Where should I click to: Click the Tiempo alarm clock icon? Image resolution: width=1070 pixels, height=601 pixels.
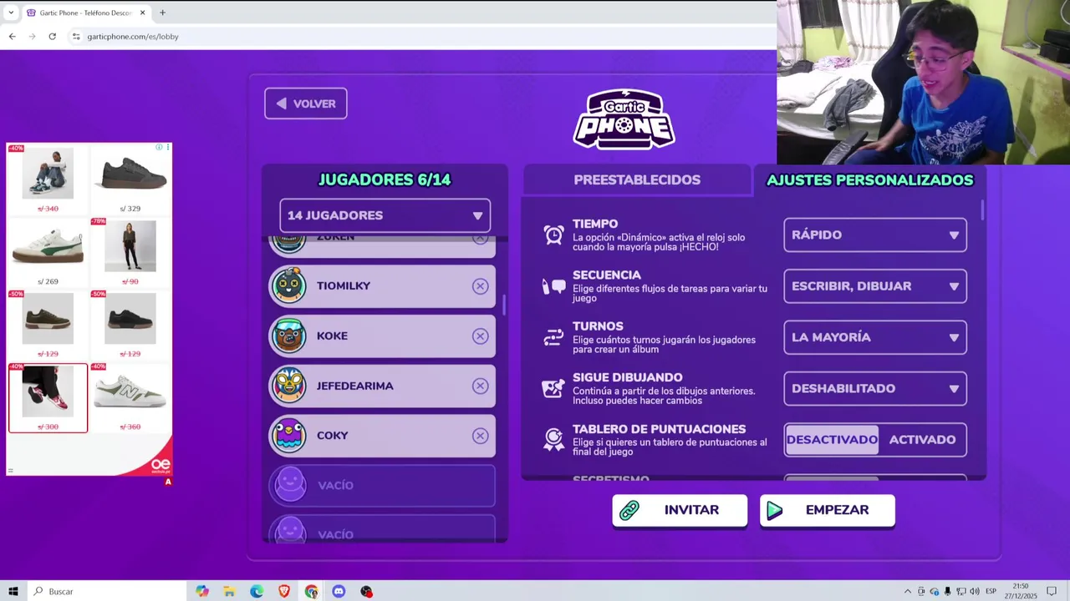coord(553,235)
